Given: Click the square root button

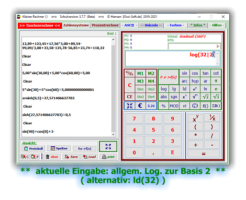Looking at the screenshot, I should click(195, 97).
